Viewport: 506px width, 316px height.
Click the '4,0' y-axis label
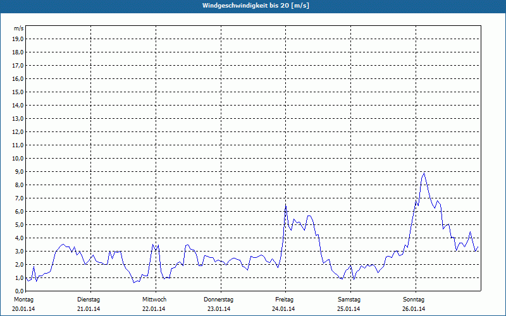[x=19, y=238]
